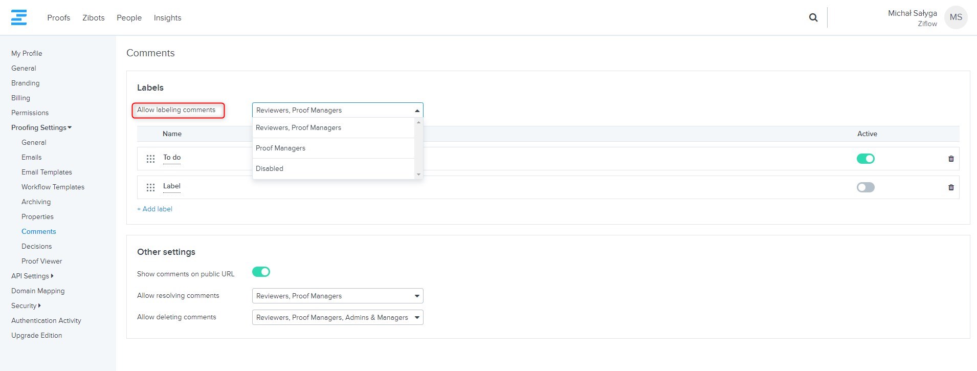Click trash icon for Label row

point(951,187)
